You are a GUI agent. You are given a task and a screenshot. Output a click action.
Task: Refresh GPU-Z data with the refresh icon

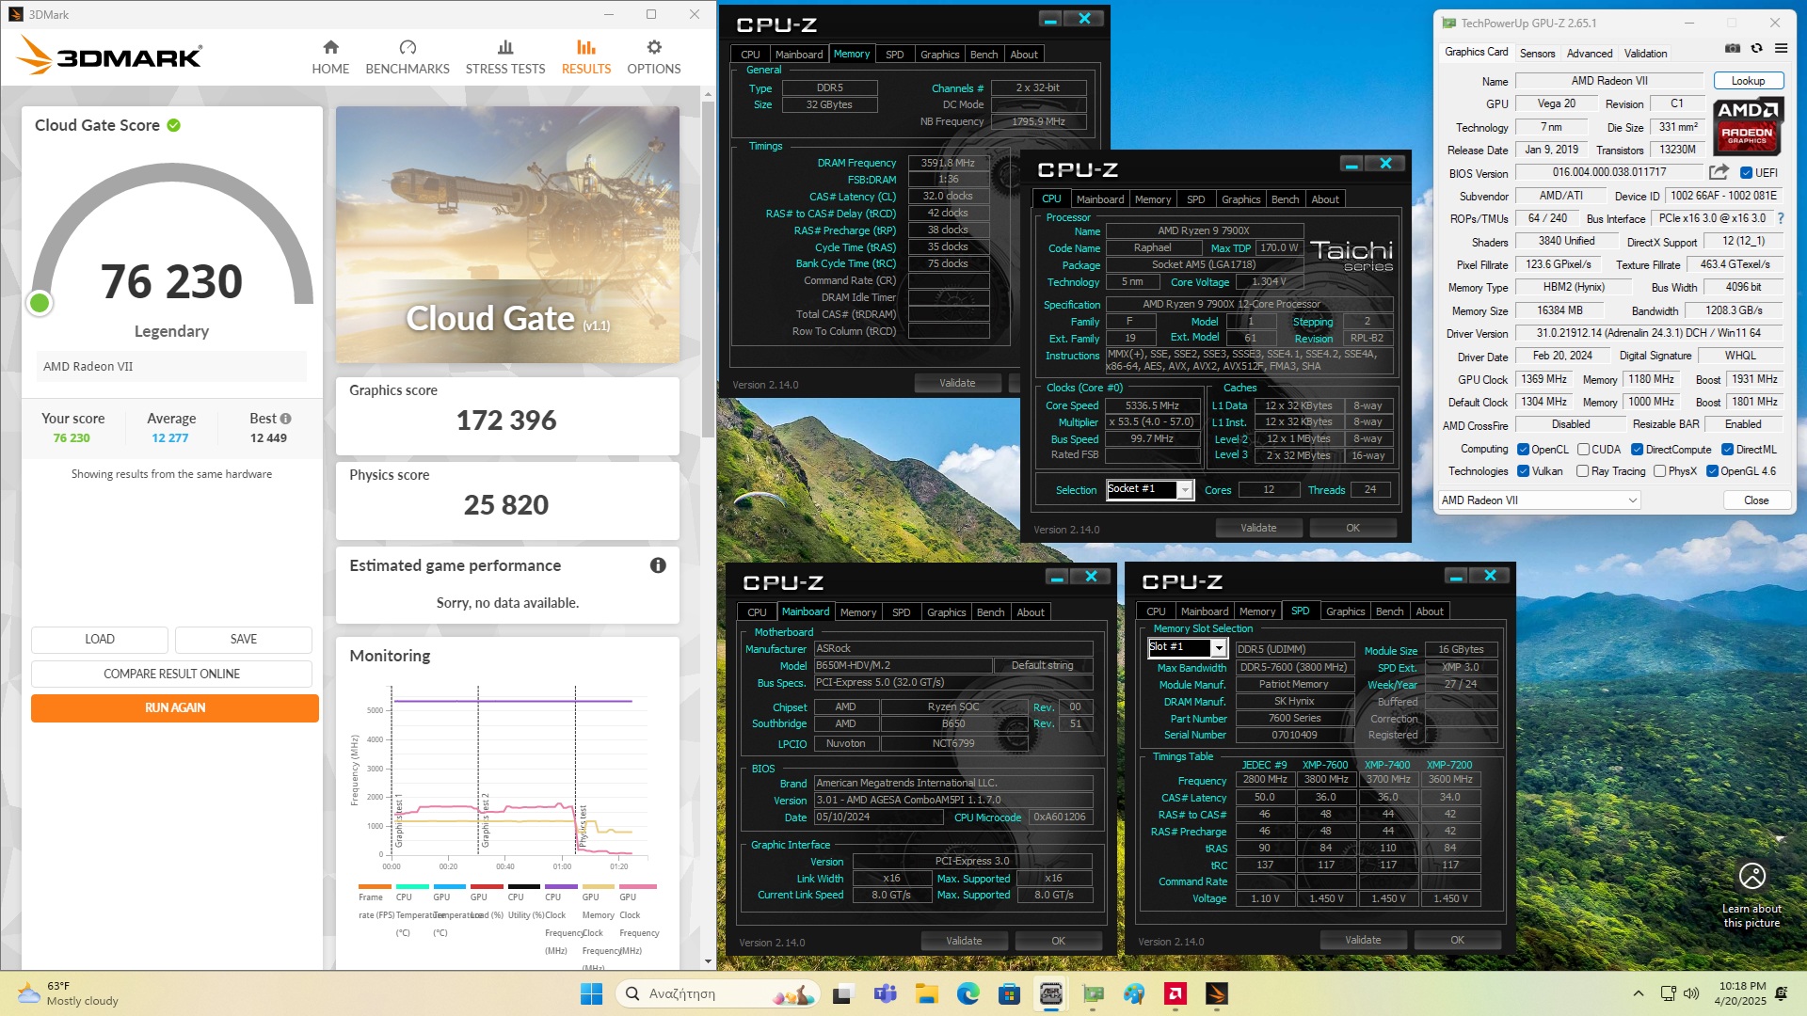pyautogui.click(x=1756, y=48)
